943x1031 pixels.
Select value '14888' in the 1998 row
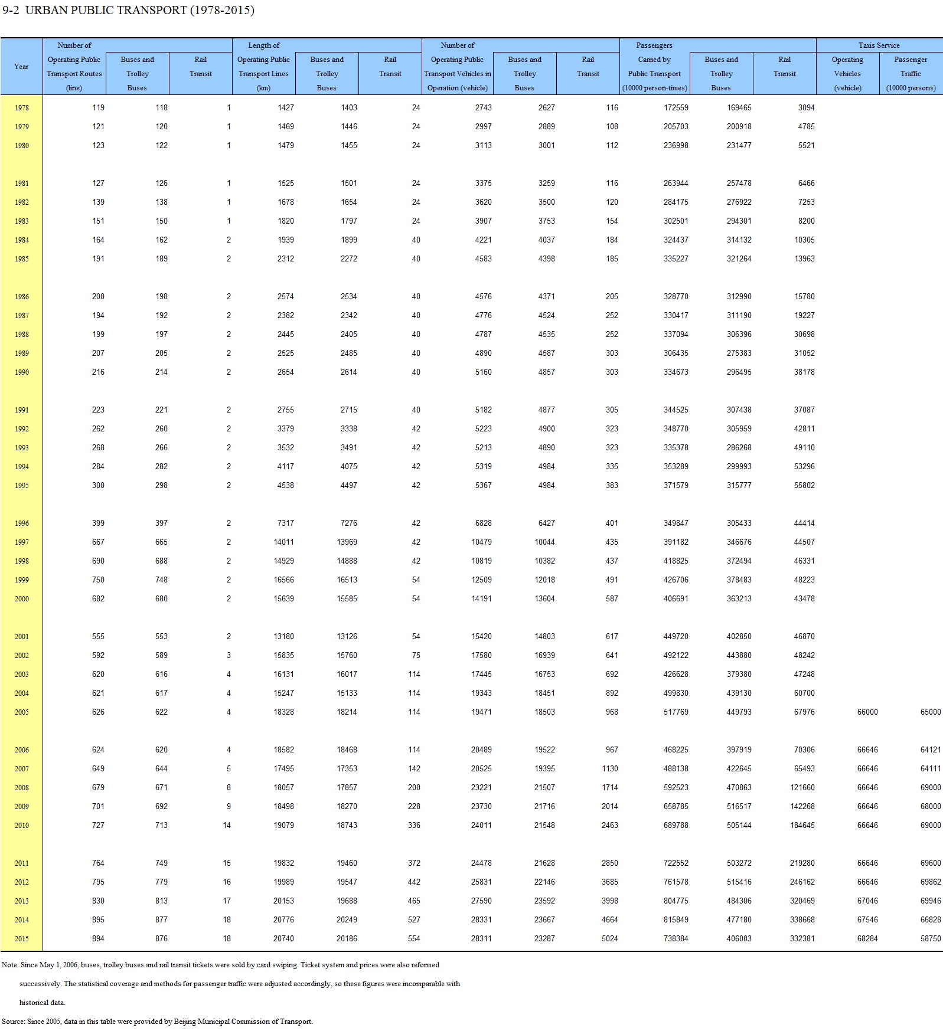tap(347, 561)
